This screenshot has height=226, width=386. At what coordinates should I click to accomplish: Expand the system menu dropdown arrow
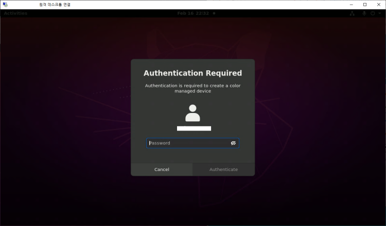(379, 13)
